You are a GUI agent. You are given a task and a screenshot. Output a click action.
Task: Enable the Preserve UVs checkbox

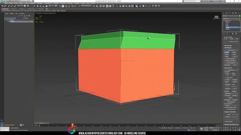tap(229, 78)
